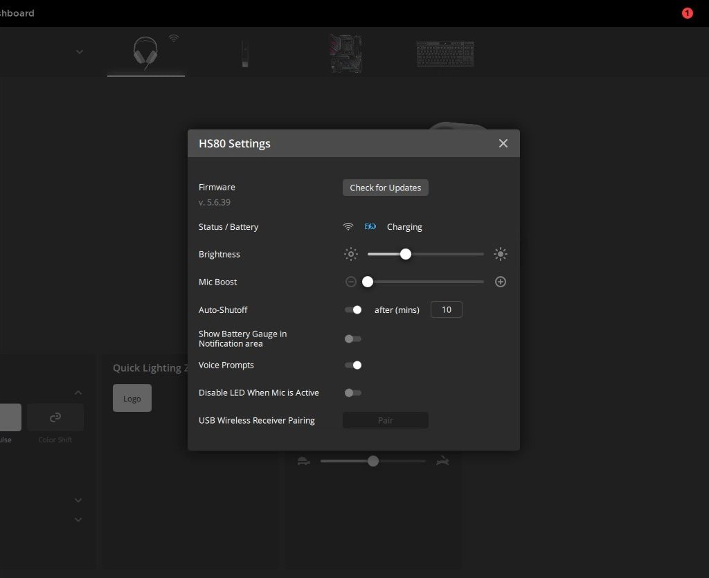Click the high brightness sun icon
709x578 pixels.
click(x=501, y=254)
